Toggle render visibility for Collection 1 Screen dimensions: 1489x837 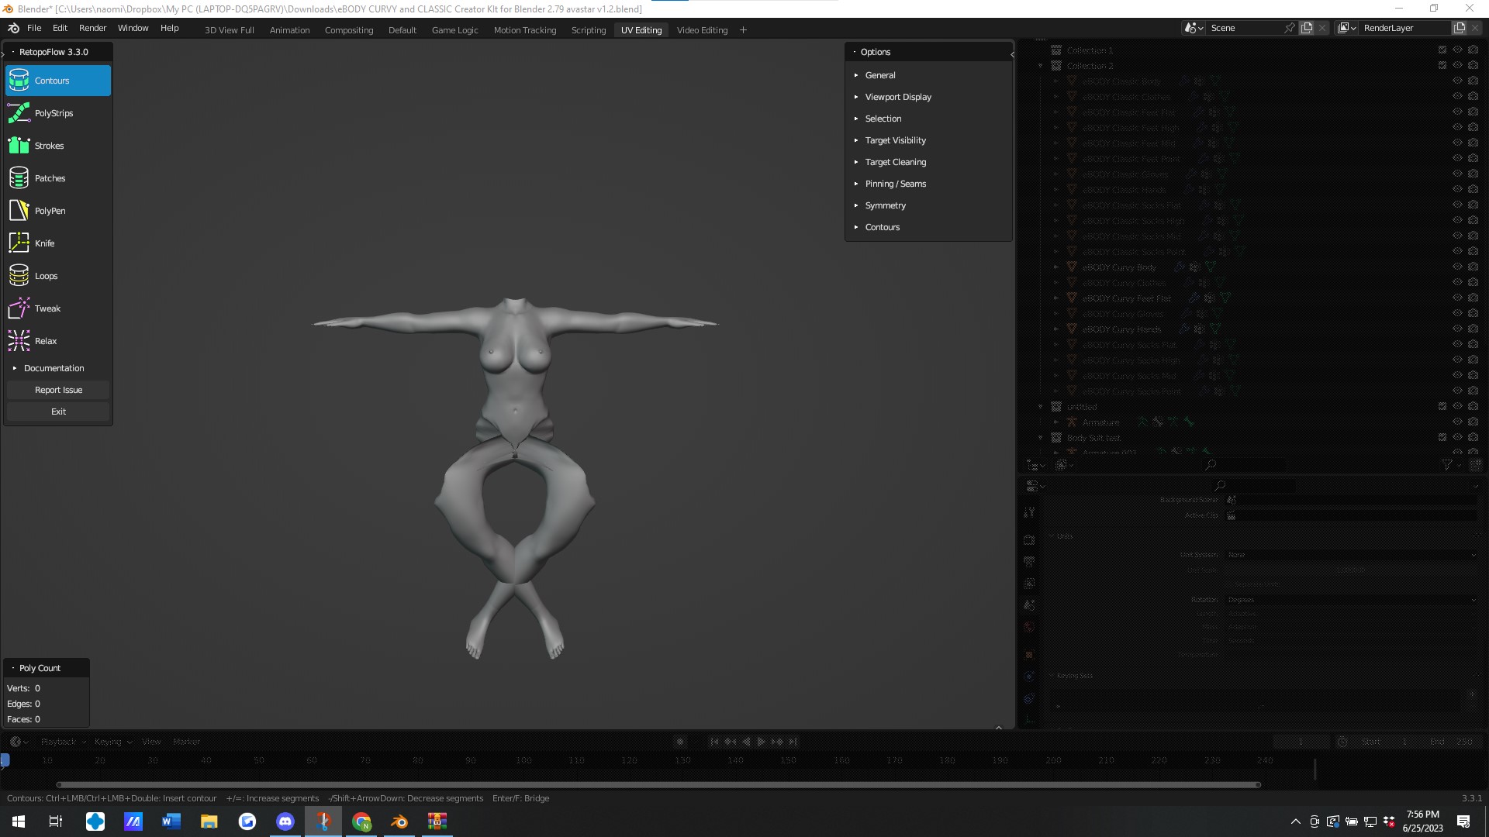(1472, 49)
